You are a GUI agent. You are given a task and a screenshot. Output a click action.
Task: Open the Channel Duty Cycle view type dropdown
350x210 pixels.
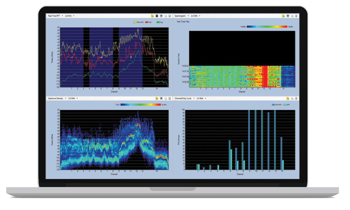(x=194, y=99)
